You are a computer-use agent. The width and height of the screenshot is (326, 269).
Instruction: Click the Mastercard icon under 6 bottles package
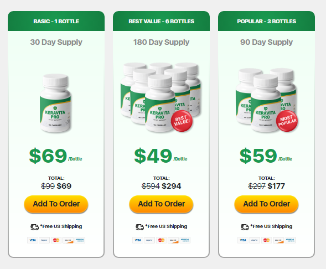click(x=161, y=240)
